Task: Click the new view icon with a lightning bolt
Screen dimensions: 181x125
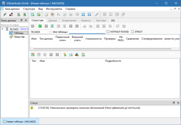Action: click(39, 14)
